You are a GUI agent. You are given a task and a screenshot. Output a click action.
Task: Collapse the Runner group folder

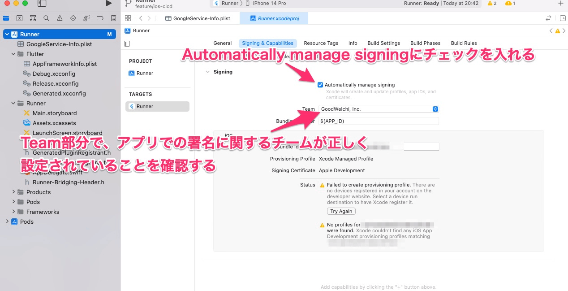tap(13, 103)
